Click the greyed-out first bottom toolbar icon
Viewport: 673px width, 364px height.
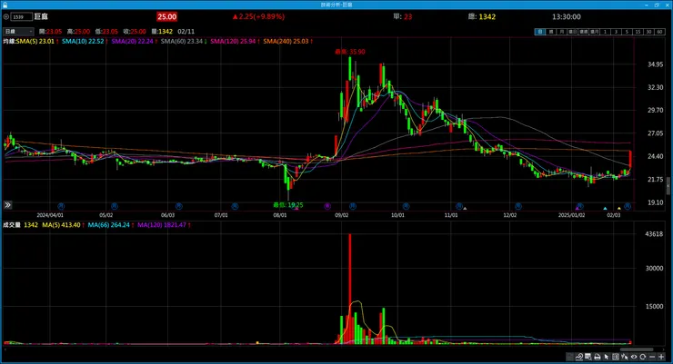(570, 357)
